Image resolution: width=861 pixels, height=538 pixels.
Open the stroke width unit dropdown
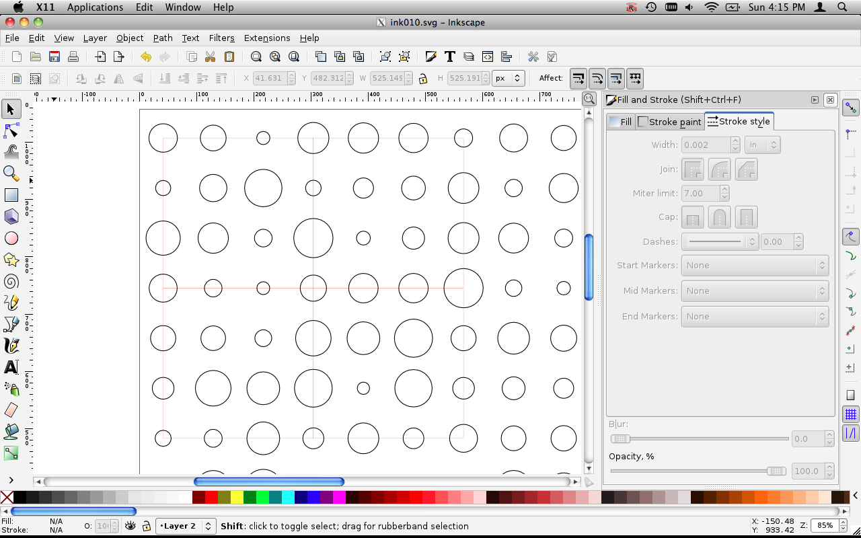pos(763,145)
